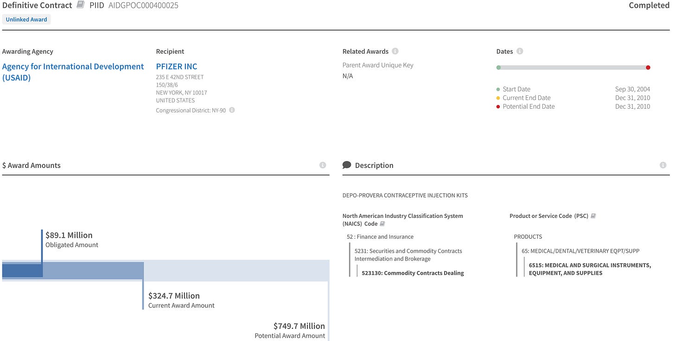675x341 pixels.
Task: Click the Completed status label
Action: coord(649,6)
